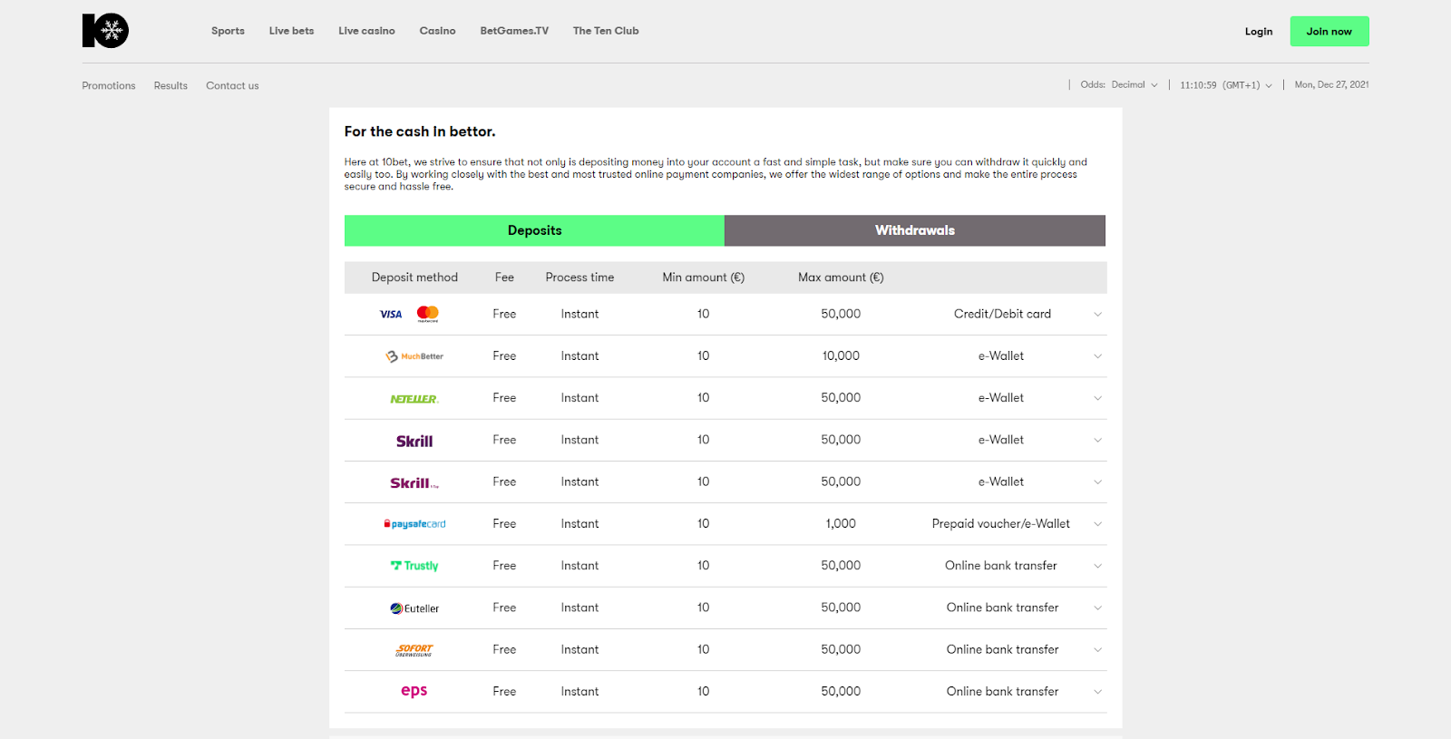Viewport: 1451px width, 739px height.
Task: Expand the Neteller row chevron
Action: click(x=1097, y=398)
